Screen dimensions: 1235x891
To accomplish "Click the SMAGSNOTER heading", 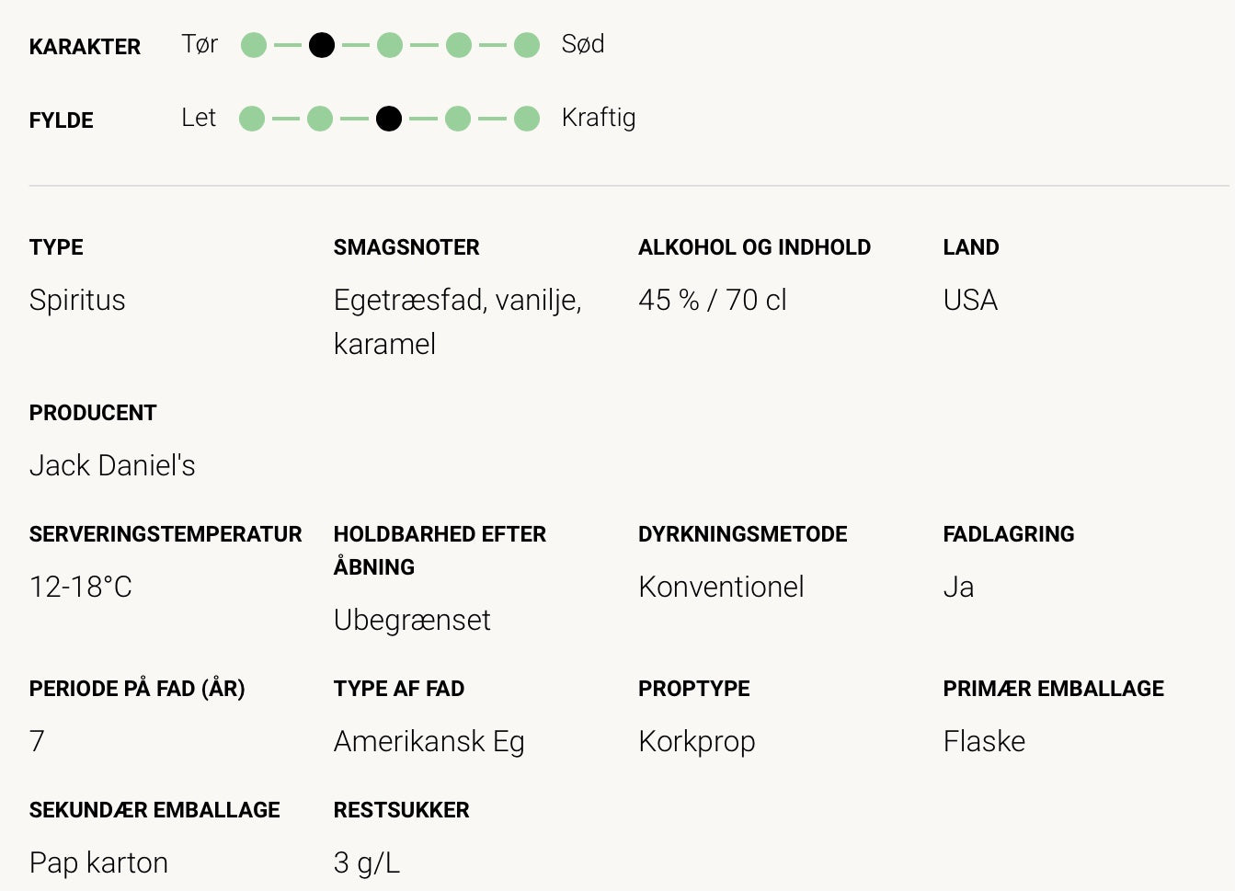I will click(x=406, y=247).
